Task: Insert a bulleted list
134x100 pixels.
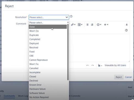Action: point(87,25)
